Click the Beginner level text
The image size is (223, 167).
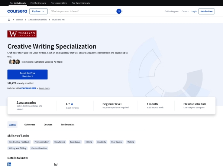coord(112,104)
